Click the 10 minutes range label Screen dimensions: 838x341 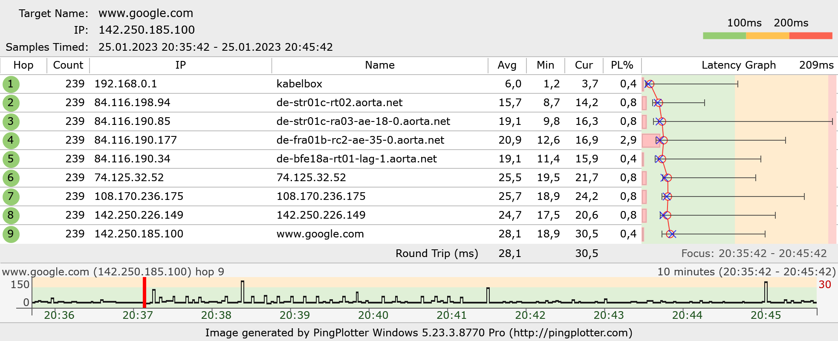pyautogui.click(x=746, y=272)
